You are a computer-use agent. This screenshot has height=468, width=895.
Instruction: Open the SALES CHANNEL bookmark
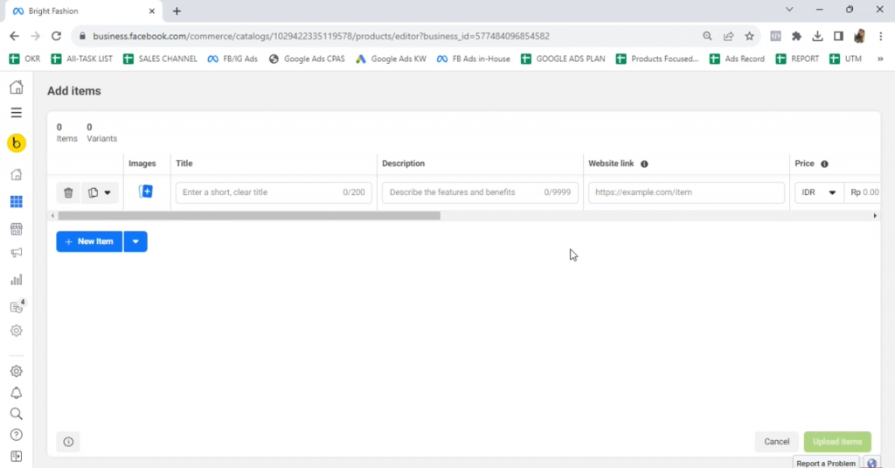162,59
